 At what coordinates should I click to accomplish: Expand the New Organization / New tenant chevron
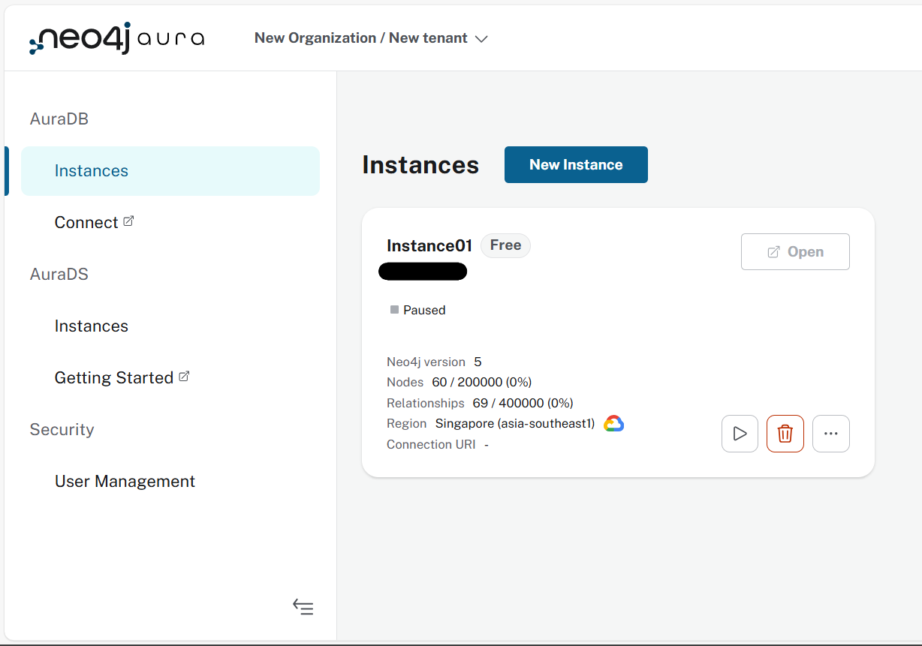pyautogui.click(x=482, y=39)
